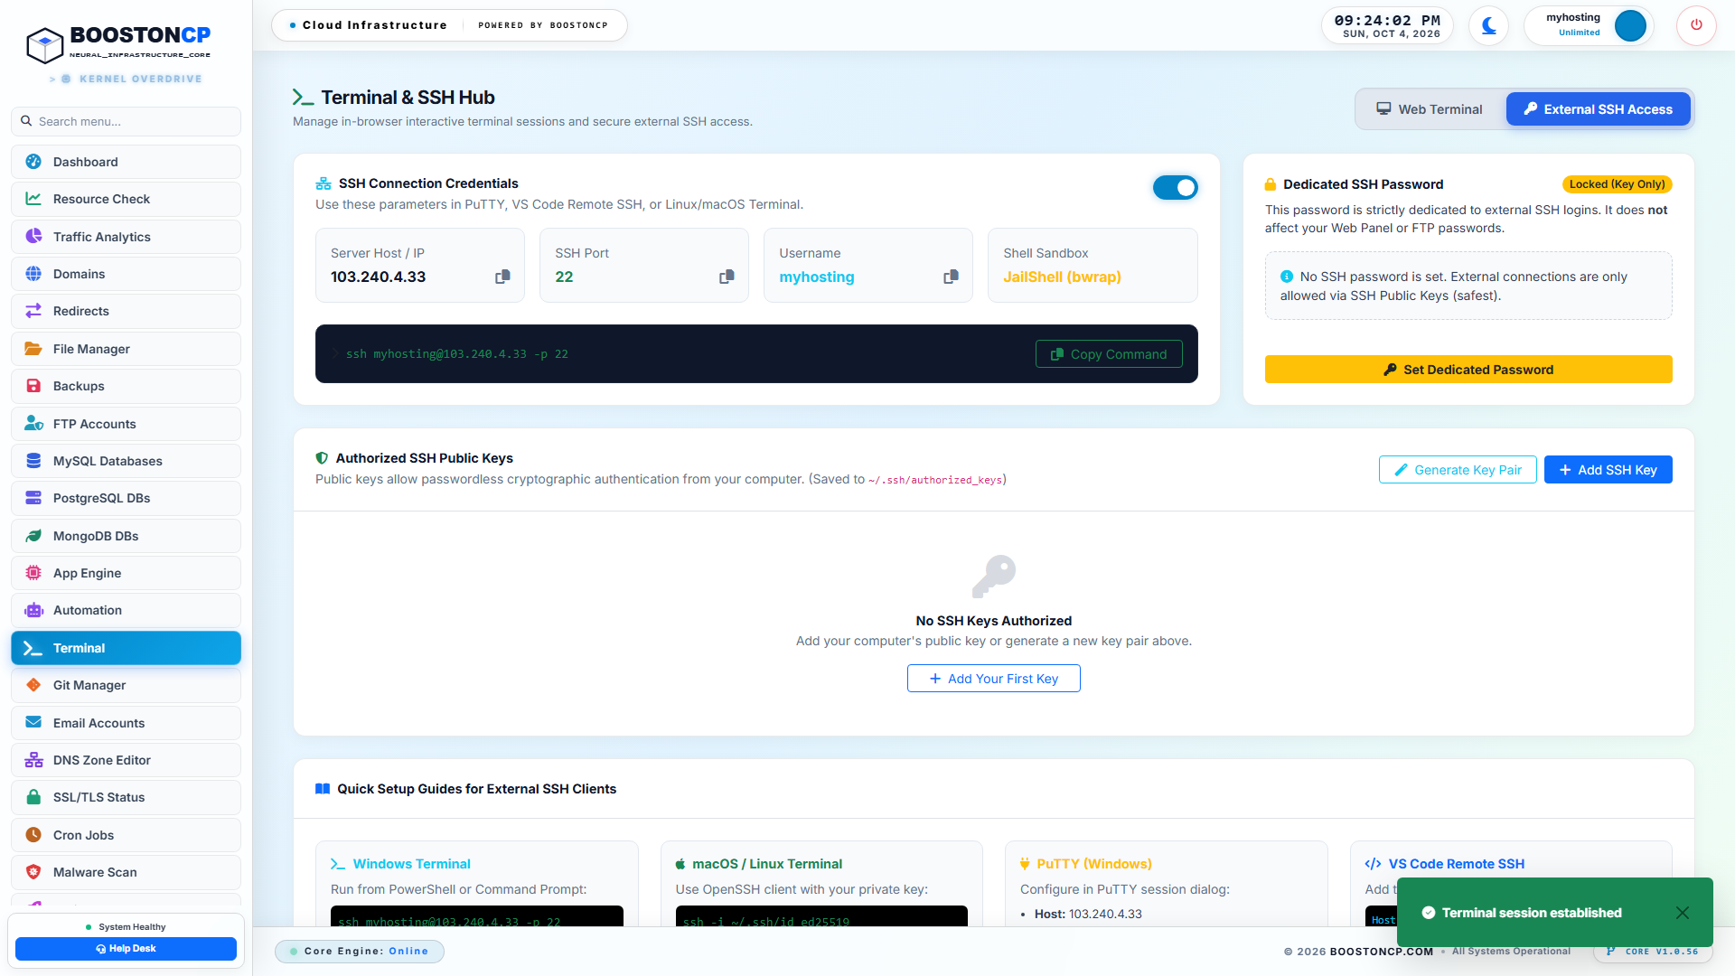This screenshot has height=976, width=1735.
Task: Switch to the Web Terminal tab
Action: [x=1430, y=109]
